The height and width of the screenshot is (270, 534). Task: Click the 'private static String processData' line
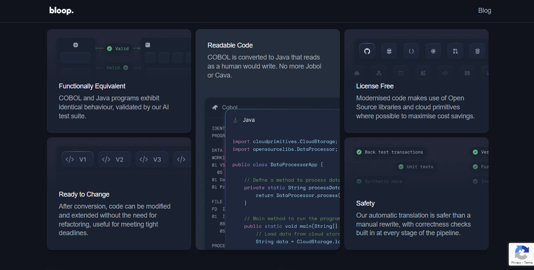(x=292, y=188)
